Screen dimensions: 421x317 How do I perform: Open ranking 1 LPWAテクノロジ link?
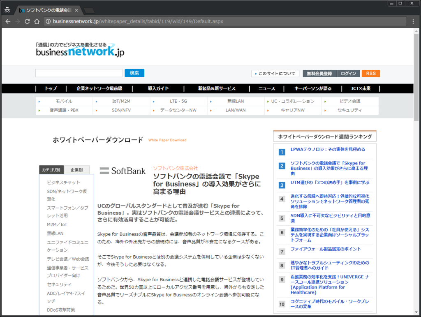pos(328,150)
